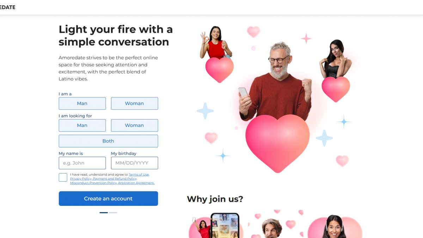The image size is (423, 238).
Task: Select "Woman" under I am a
Action: click(x=134, y=103)
